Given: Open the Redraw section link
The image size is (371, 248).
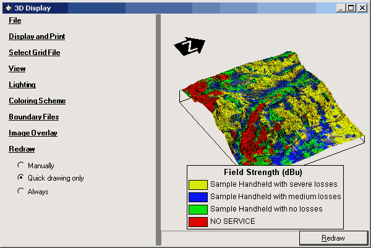Looking at the screenshot, I should pyautogui.click(x=22, y=149).
